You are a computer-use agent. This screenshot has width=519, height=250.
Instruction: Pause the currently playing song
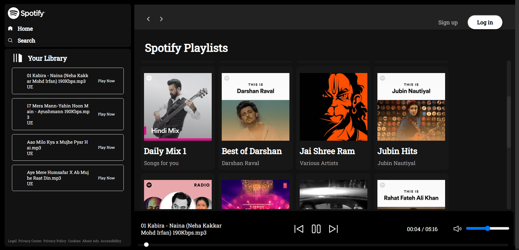(316, 229)
